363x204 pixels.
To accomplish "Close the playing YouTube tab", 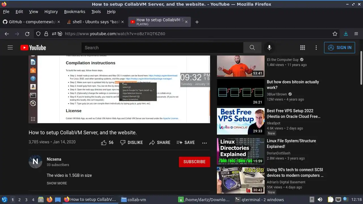I will [x=186, y=22].
